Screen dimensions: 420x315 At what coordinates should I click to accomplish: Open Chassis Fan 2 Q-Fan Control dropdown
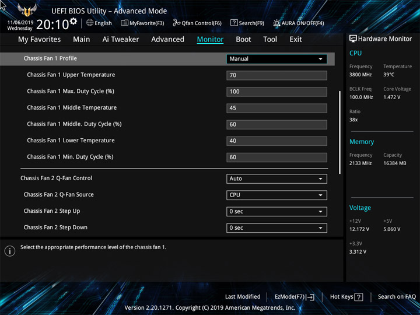276,178
